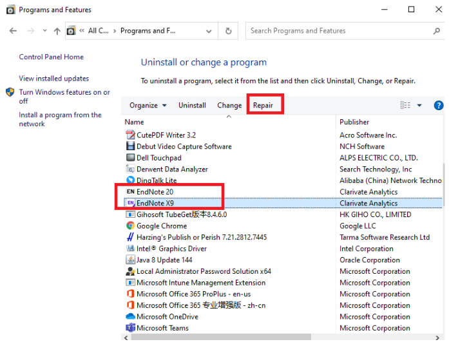Expand the address bar history dropdown
Viewport: 449px width, 344px height.
[209, 31]
